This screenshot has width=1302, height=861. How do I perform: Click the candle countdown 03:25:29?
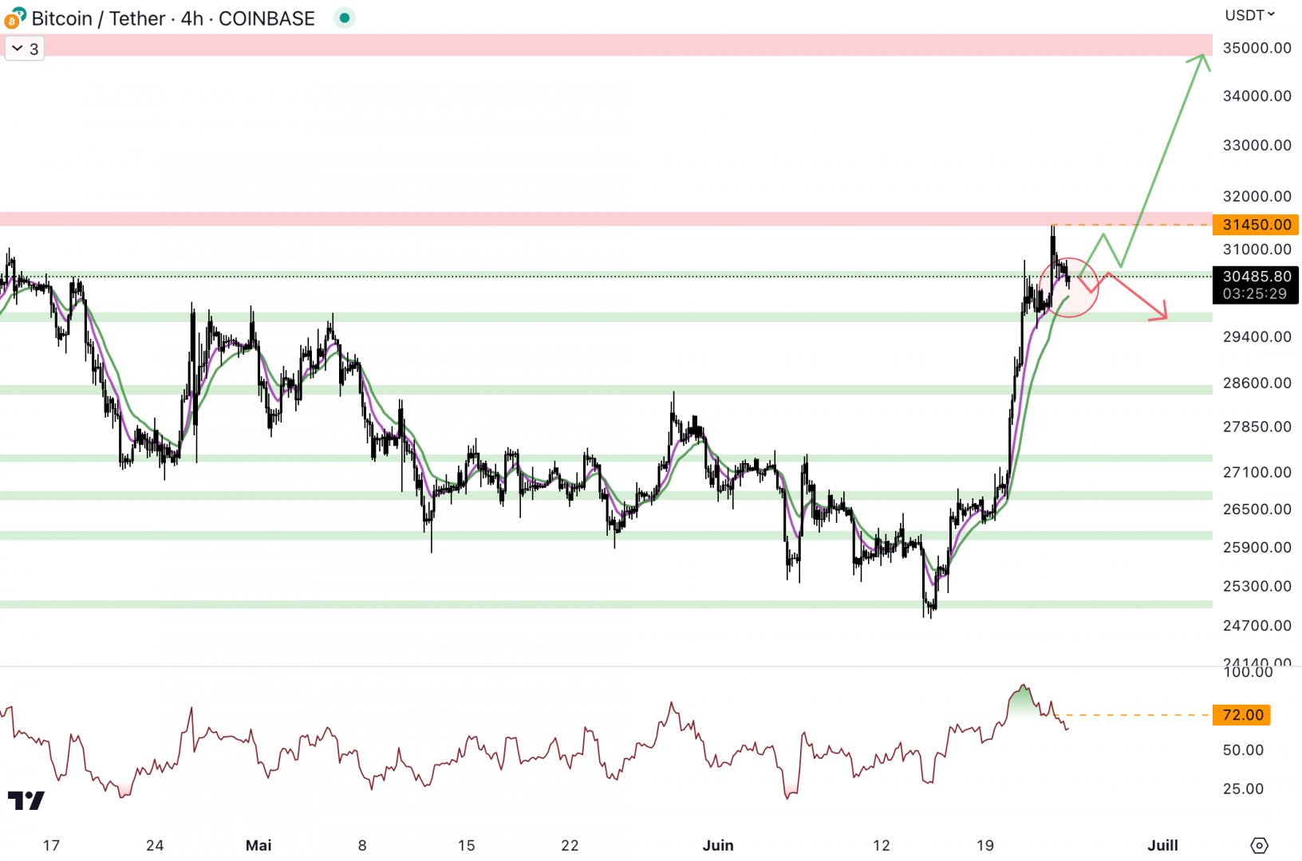pyautogui.click(x=1255, y=294)
